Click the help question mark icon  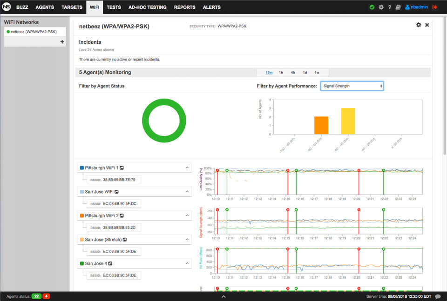tap(390, 7)
